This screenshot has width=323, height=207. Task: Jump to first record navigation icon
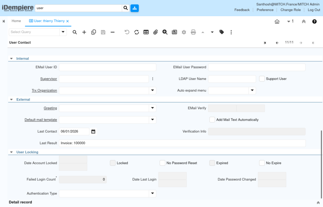point(265,43)
